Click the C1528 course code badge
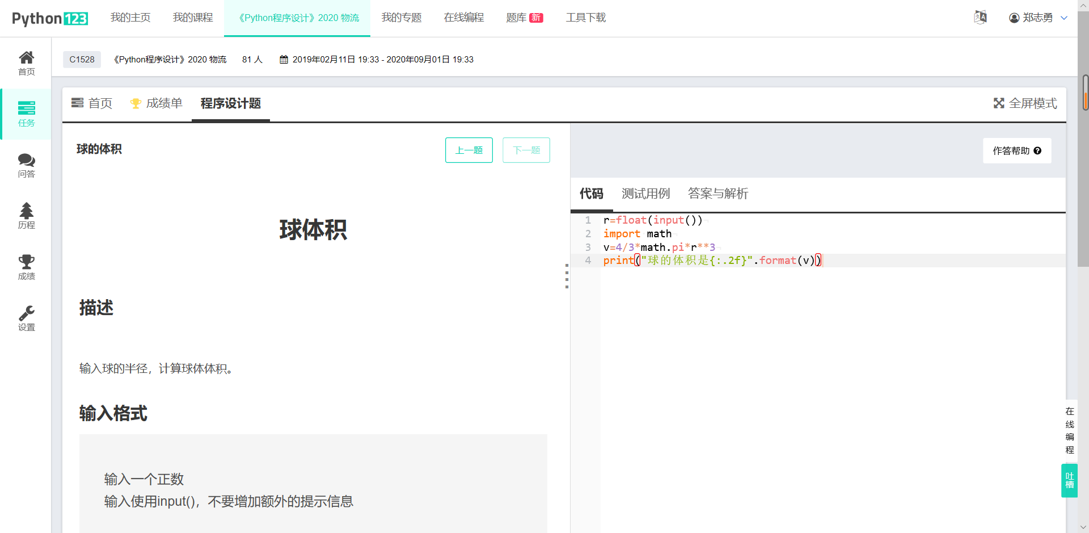Screen dimensions: 1089x533 tap(82, 60)
